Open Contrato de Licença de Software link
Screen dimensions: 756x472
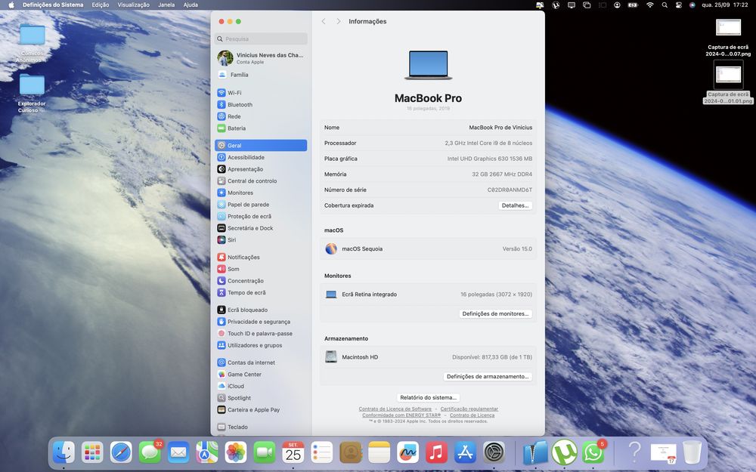pos(395,409)
